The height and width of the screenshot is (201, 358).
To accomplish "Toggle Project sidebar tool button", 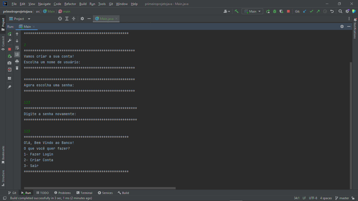I will pyautogui.click(x=3, y=24).
